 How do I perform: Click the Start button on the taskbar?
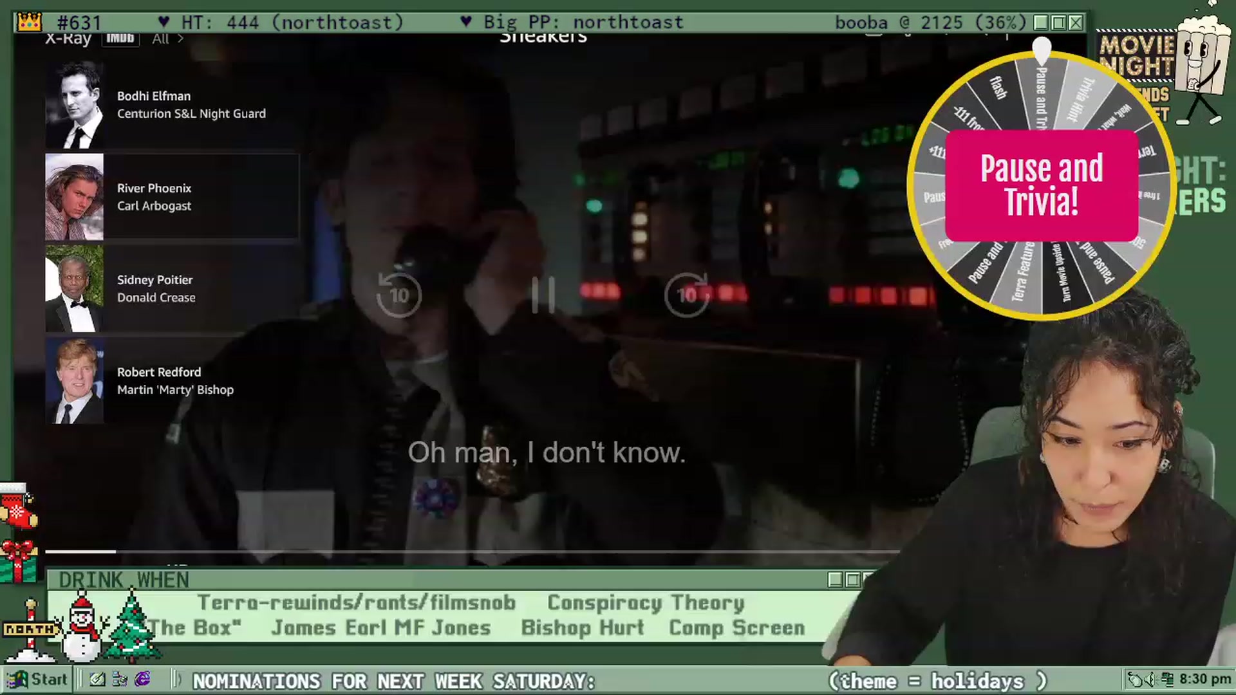pos(36,680)
